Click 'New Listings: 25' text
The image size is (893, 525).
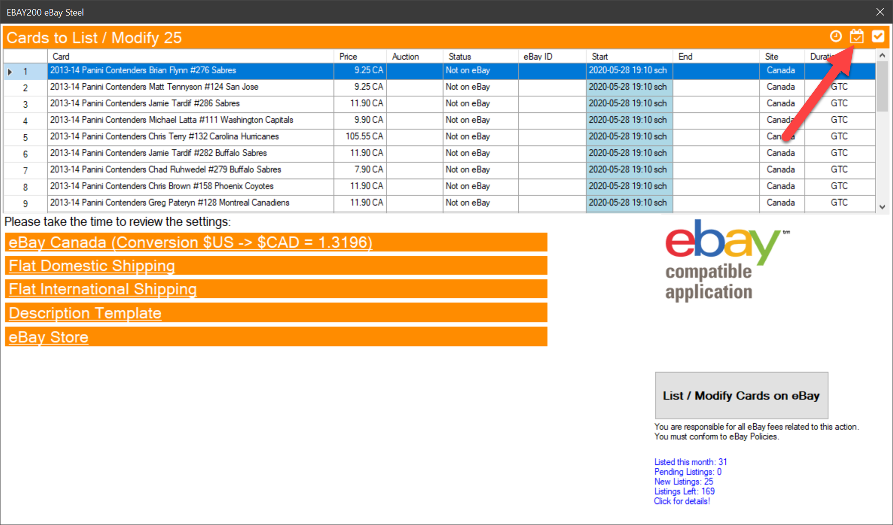[684, 481]
